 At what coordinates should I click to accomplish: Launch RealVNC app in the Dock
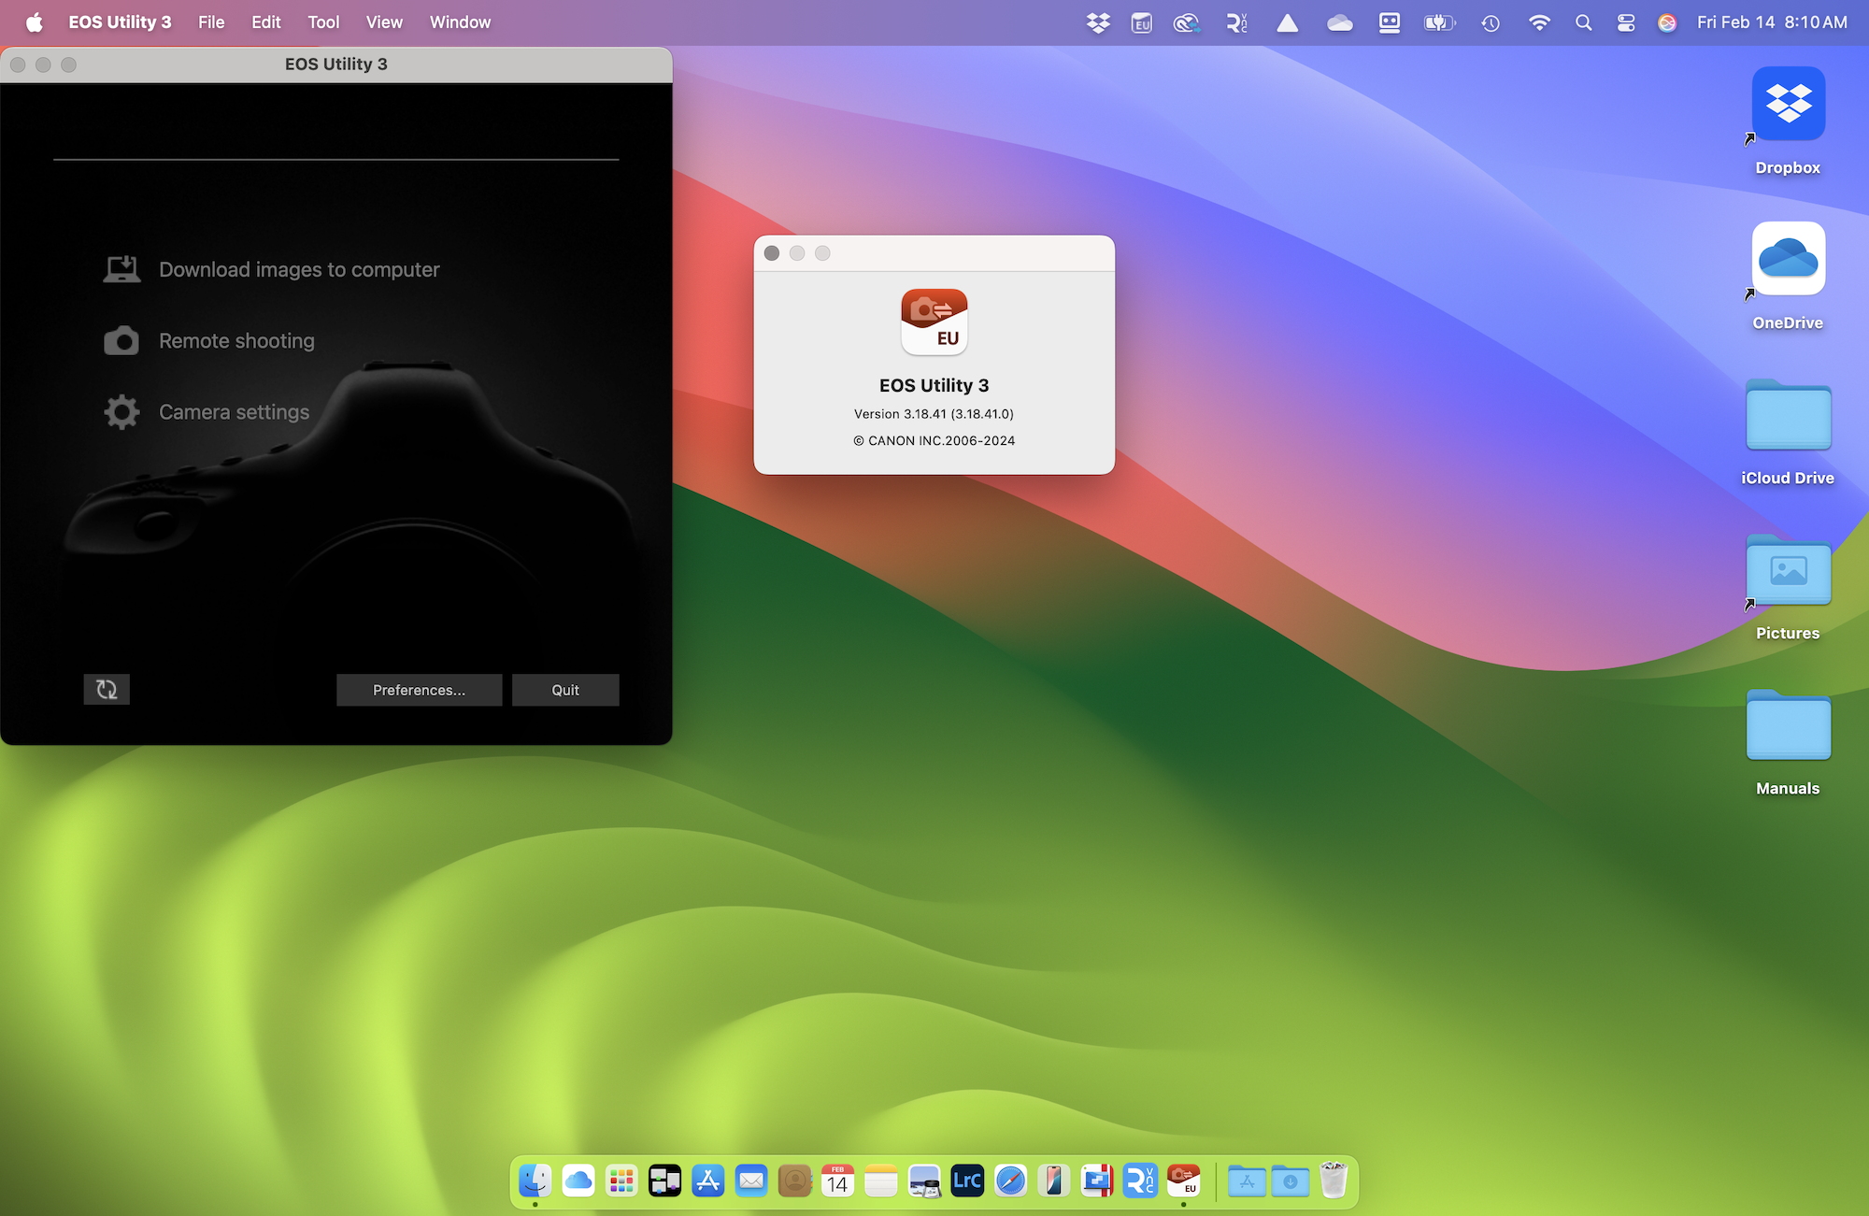[x=1140, y=1180]
